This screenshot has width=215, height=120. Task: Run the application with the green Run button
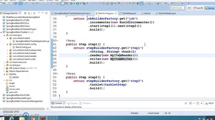[78, 3]
